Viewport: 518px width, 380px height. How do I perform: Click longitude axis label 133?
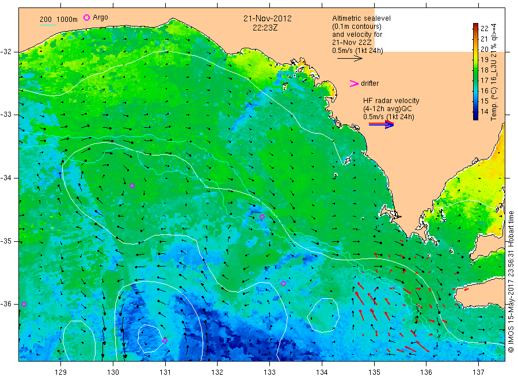coord(269,373)
